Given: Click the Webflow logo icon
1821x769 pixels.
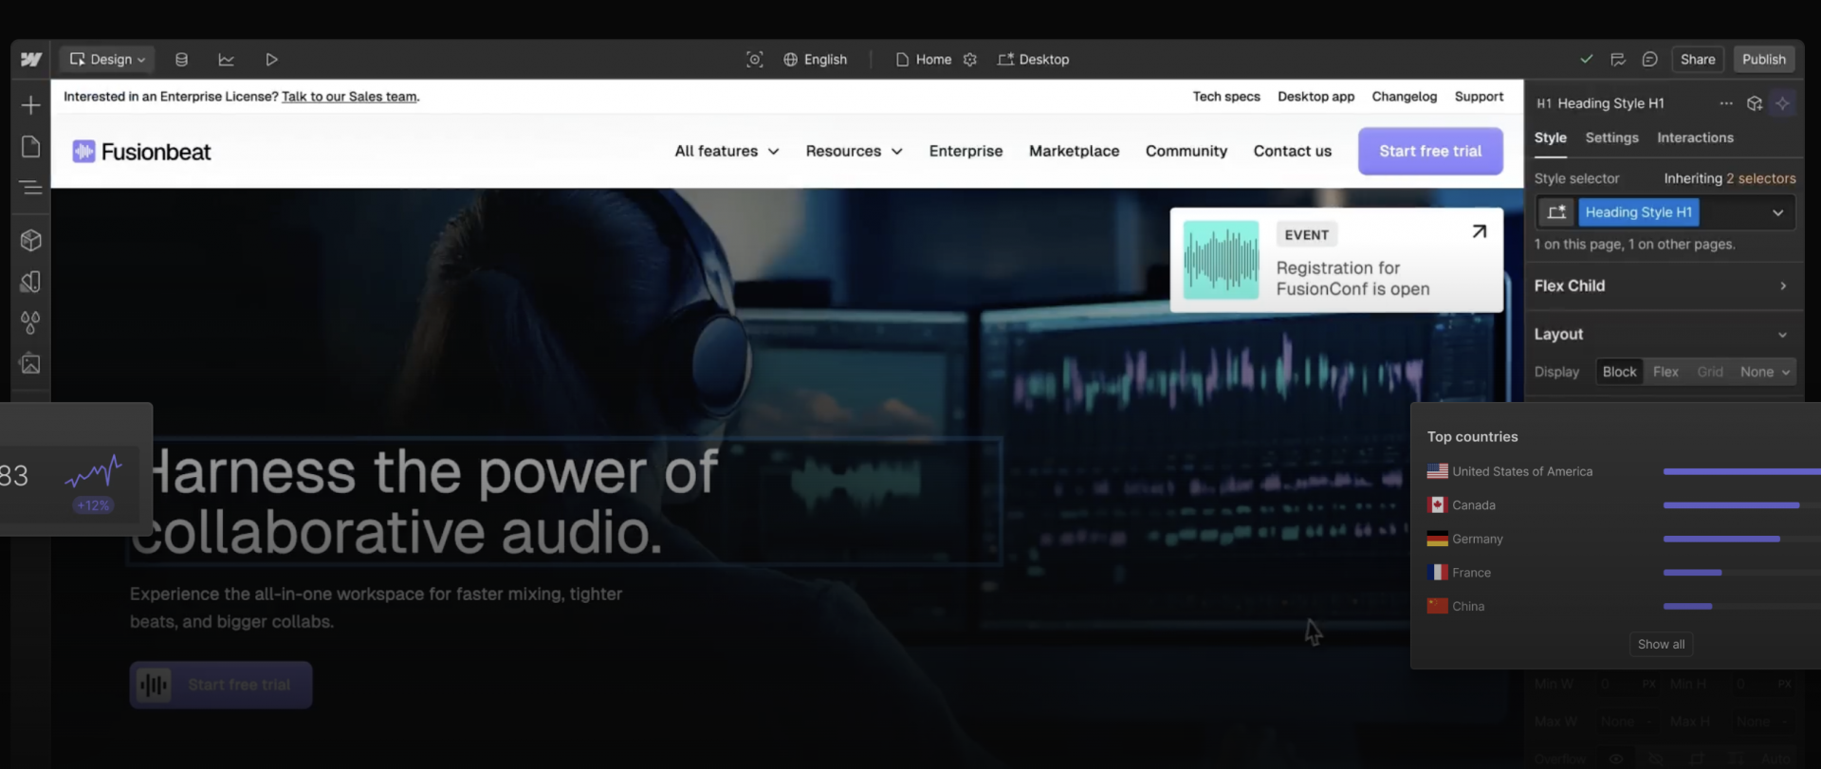Looking at the screenshot, I should 31,60.
